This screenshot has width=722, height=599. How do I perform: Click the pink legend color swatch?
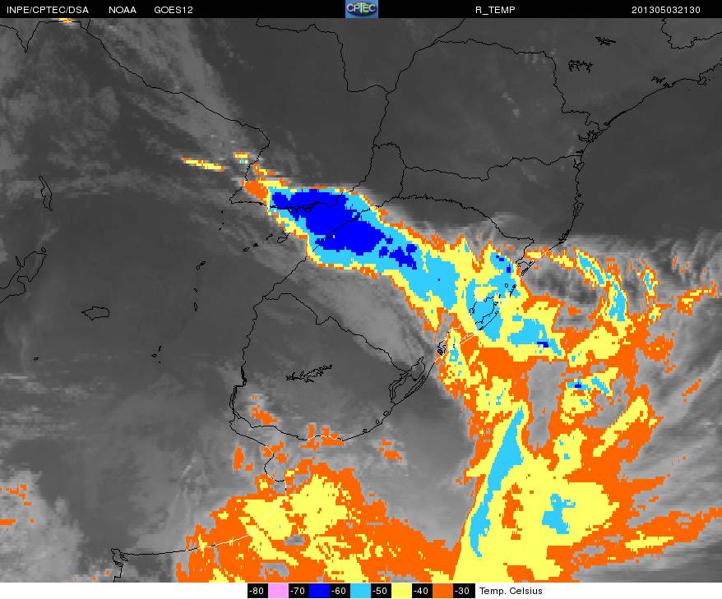point(278,591)
